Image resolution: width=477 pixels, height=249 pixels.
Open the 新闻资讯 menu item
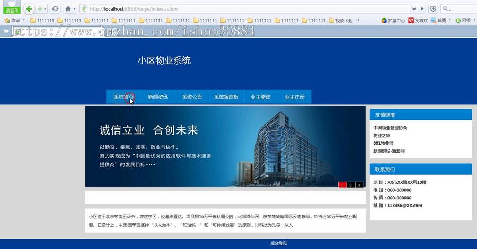coord(157,96)
